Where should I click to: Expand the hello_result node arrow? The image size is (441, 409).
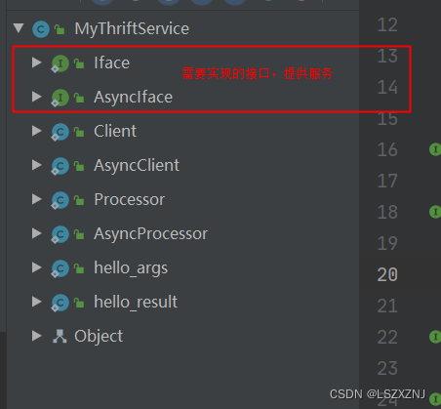point(37,302)
